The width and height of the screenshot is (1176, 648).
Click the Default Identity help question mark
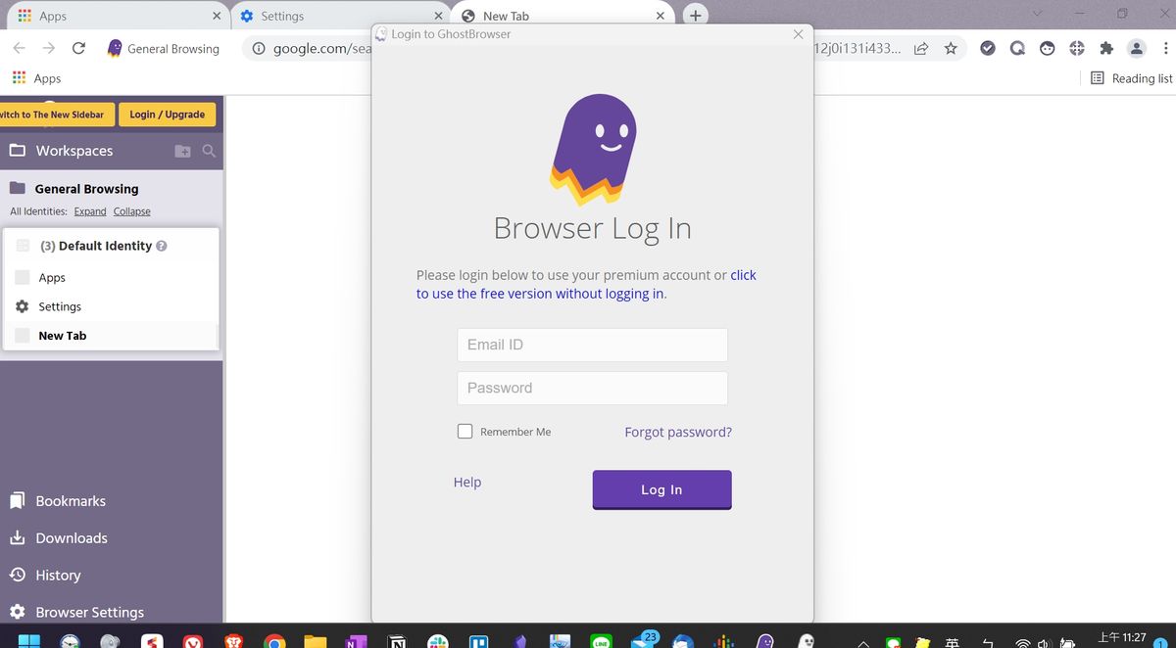[162, 246]
